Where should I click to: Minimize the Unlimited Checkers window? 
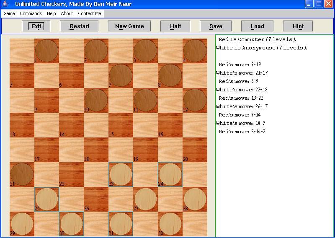[309, 4]
